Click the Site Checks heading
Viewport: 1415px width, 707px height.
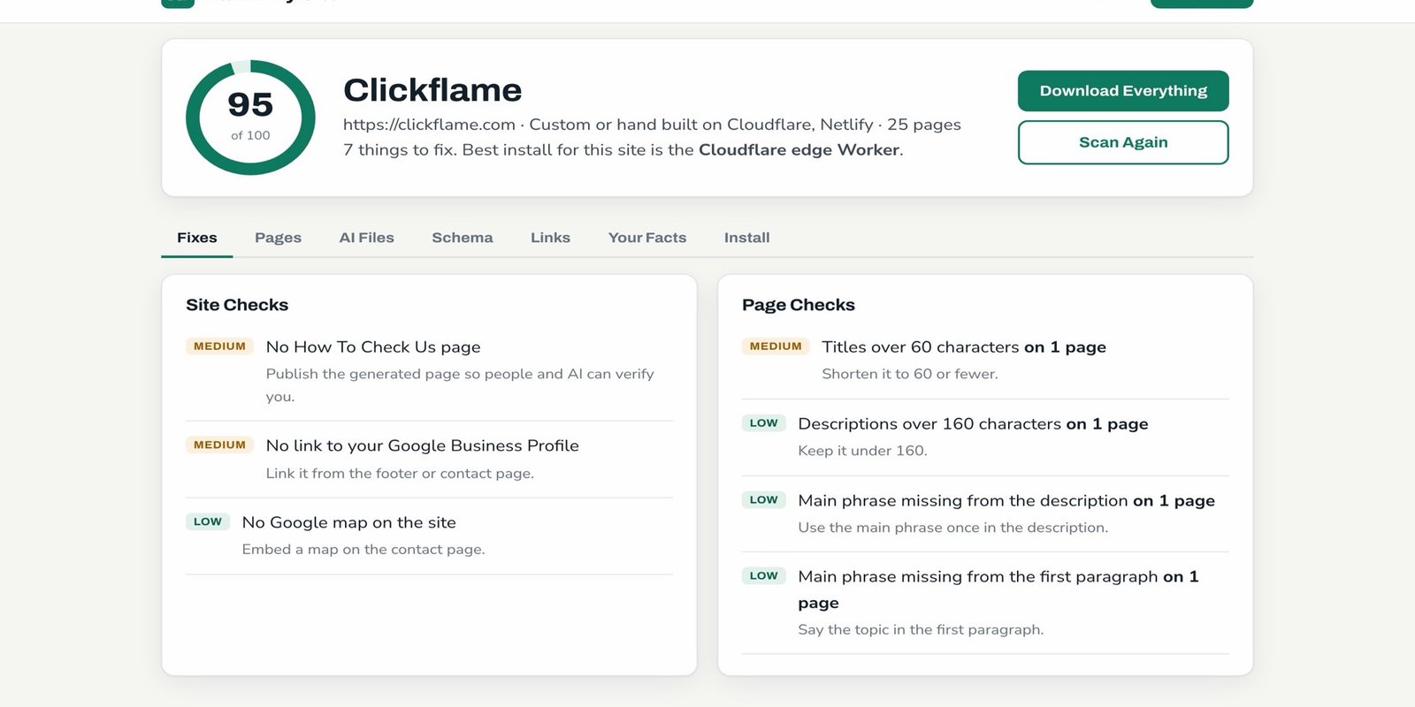coord(237,305)
